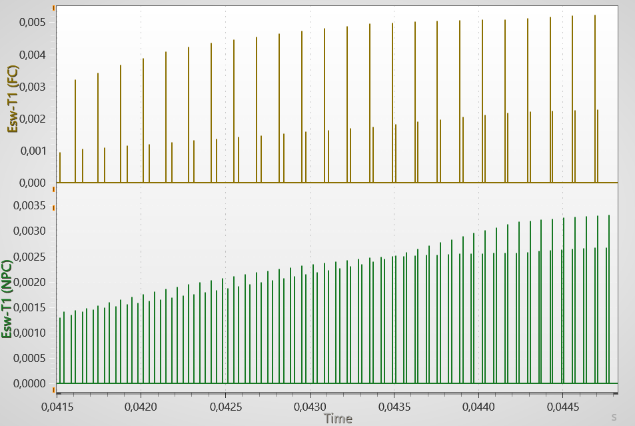635x426 pixels.
Task: Click the 's' unit label at bottom right
Action: pyautogui.click(x=614, y=417)
